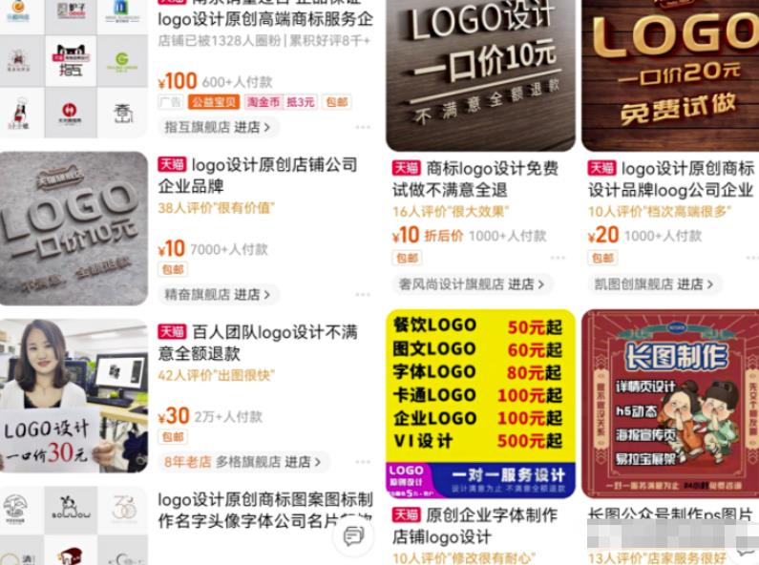
Task: Open more options for 多格旗舰店 listing
Action: tap(363, 462)
